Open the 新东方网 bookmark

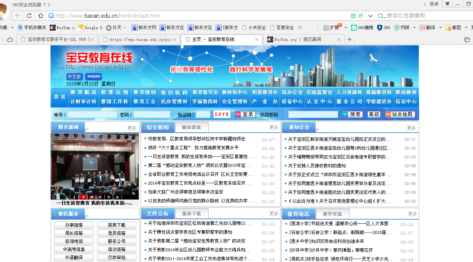tap(144, 28)
